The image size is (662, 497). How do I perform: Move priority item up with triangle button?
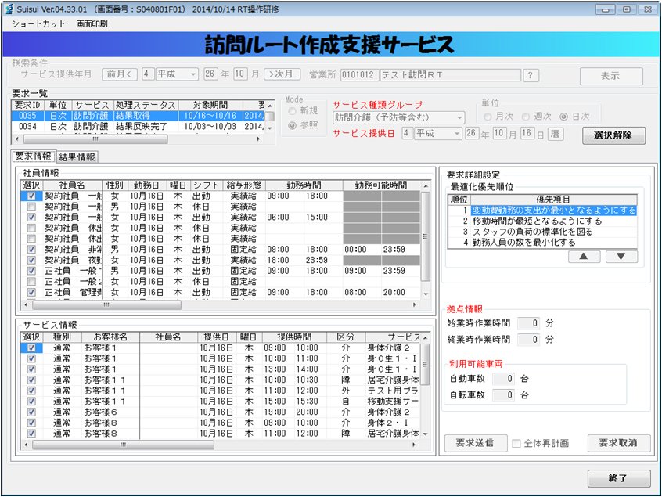point(584,256)
